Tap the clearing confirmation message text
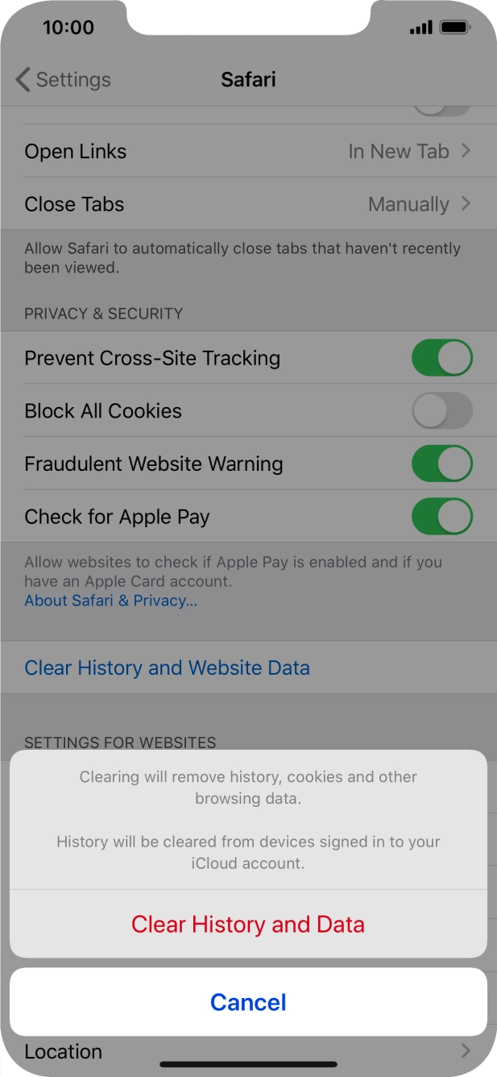The height and width of the screenshot is (1077, 497). [x=248, y=788]
